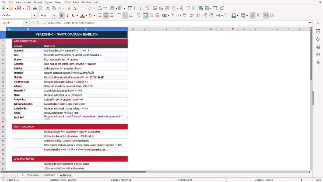Toggle Align Left
The image size is (323, 182).
[x=100, y=16]
